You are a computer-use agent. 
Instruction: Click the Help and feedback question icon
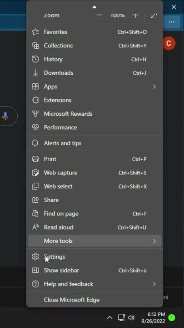point(35,284)
